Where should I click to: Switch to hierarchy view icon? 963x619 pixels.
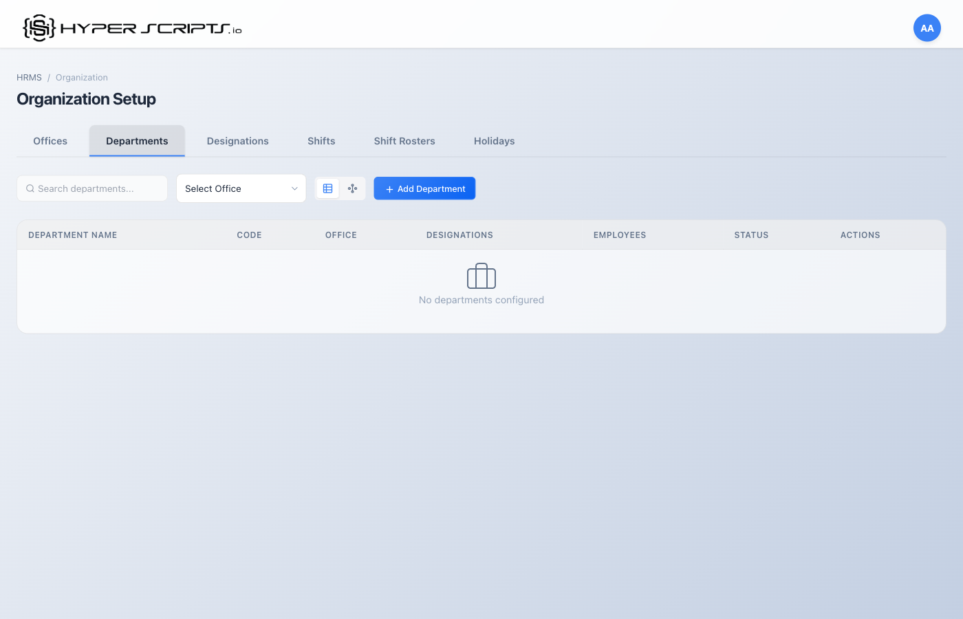coord(352,188)
